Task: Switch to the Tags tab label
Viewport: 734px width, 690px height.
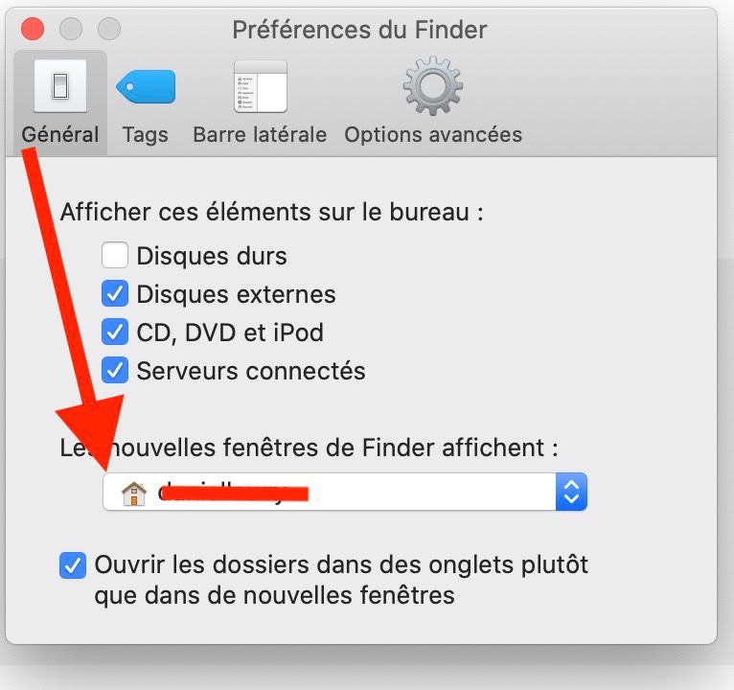Action: coord(145,135)
